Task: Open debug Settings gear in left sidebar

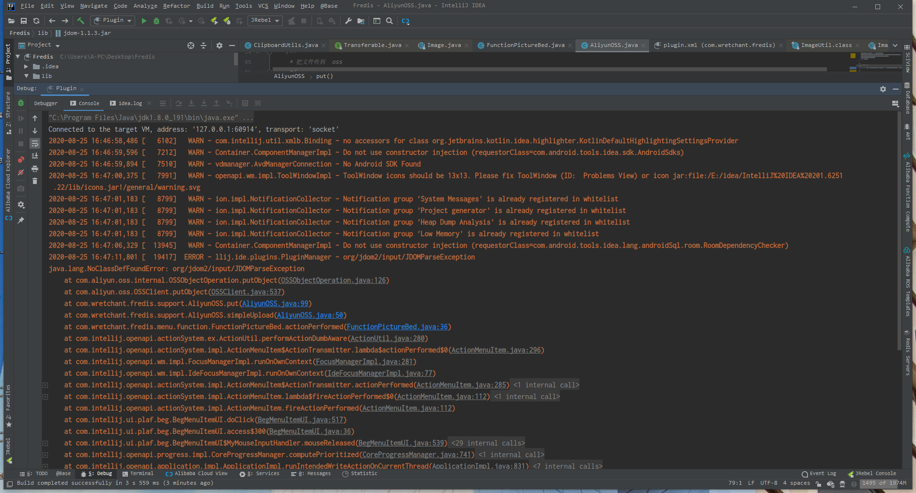Action: click(21, 205)
